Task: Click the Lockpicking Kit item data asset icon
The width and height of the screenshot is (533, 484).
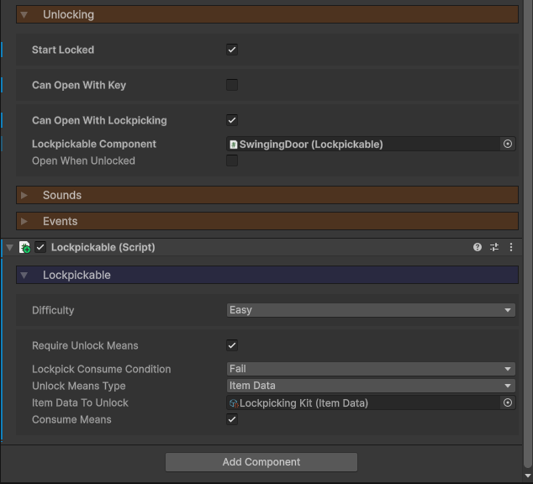Action: tap(234, 403)
